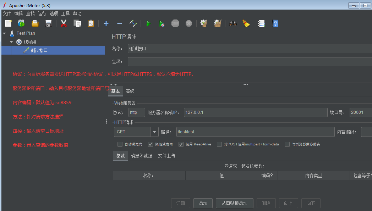Click the Stop test icon
The width and height of the screenshot is (372, 211).
tap(175, 23)
